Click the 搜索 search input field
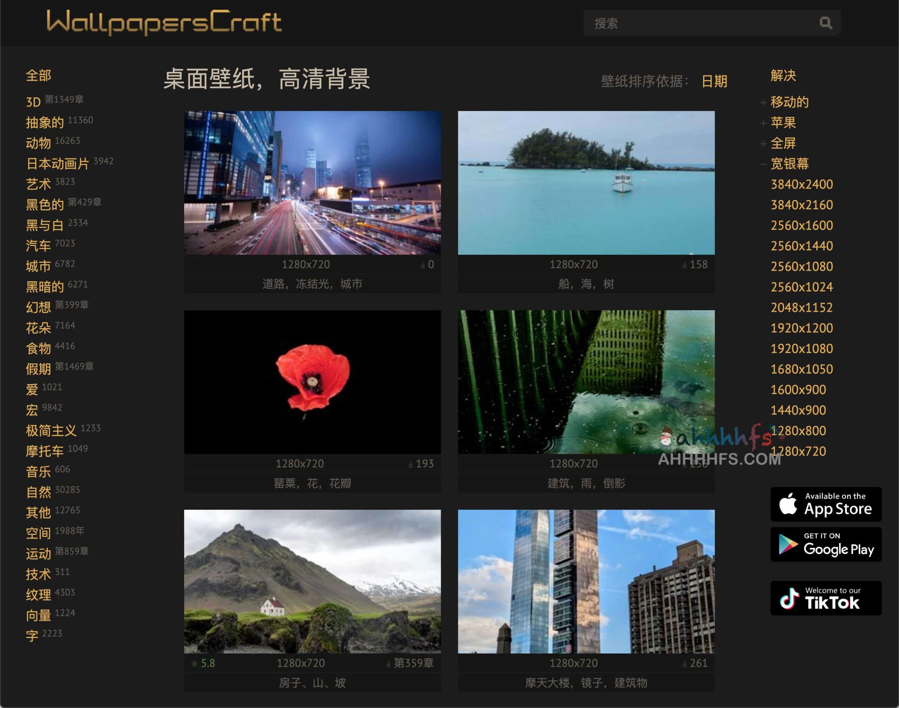Image resolution: width=899 pixels, height=708 pixels. click(705, 23)
